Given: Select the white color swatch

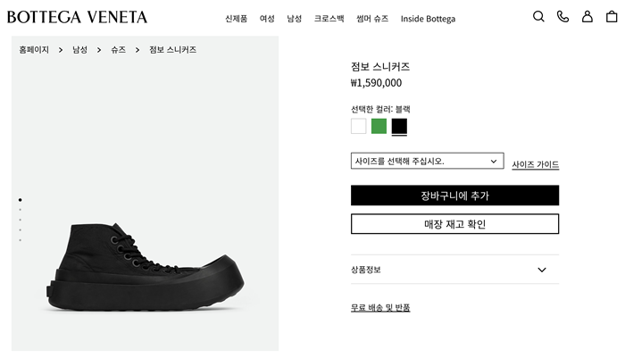Looking at the screenshot, I should click(358, 126).
